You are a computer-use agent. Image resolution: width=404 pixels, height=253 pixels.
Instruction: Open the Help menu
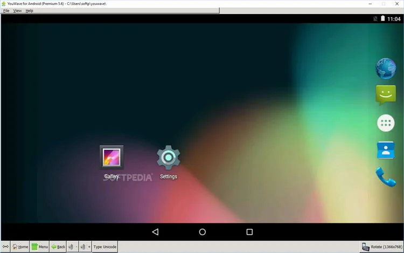29,11
